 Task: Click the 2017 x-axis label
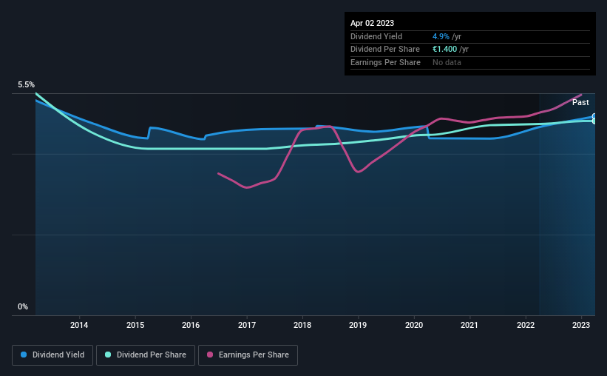point(247,325)
